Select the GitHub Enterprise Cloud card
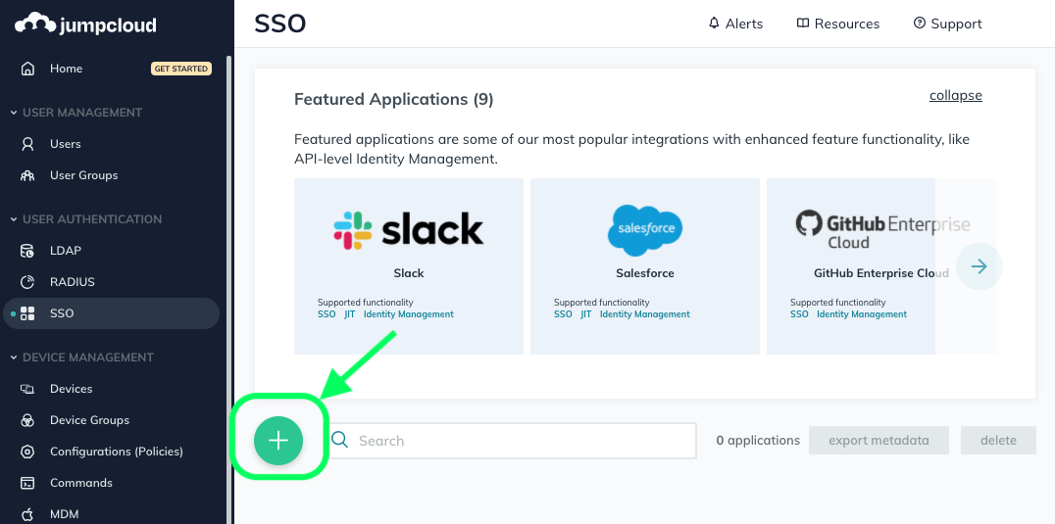The width and height of the screenshot is (1055, 524). pos(880,266)
